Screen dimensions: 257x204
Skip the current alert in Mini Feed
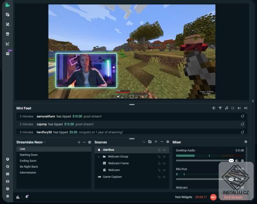pyautogui.click(x=239, y=108)
